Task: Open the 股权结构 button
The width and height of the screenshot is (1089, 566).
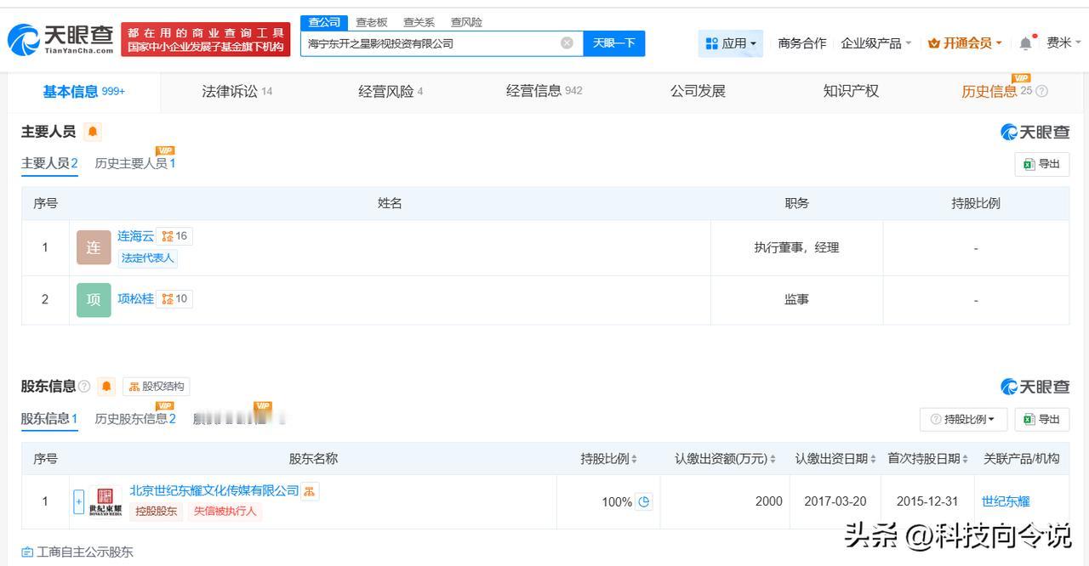Action: 156,387
